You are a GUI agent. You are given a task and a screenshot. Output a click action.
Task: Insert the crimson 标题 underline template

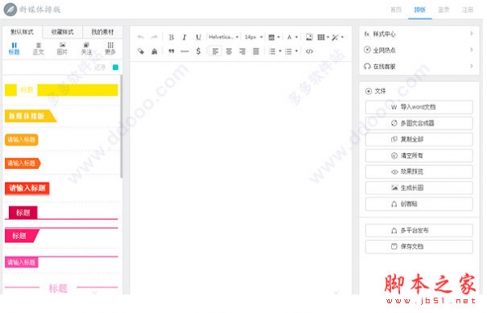pos(61,213)
